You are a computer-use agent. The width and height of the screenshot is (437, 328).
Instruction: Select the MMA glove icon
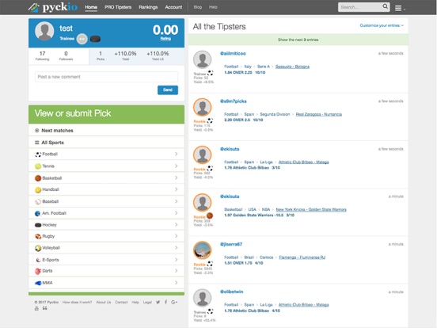[x=38, y=283]
